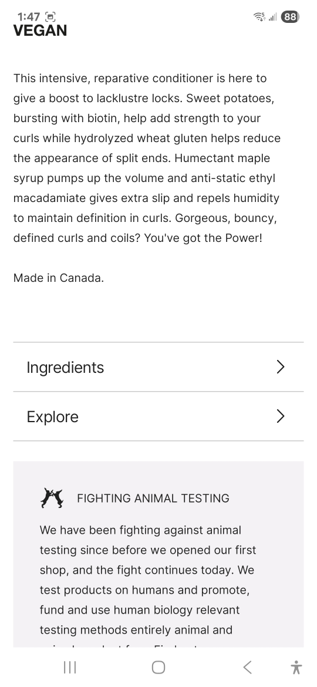Viewport: 317px width, 687px height.
Task: Click the fighting rabbits animal testing icon
Action: pyautogui.click(x=52, y=498)
